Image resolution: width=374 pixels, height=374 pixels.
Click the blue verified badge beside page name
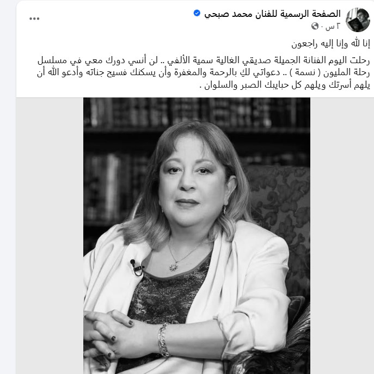pos(197,13)
